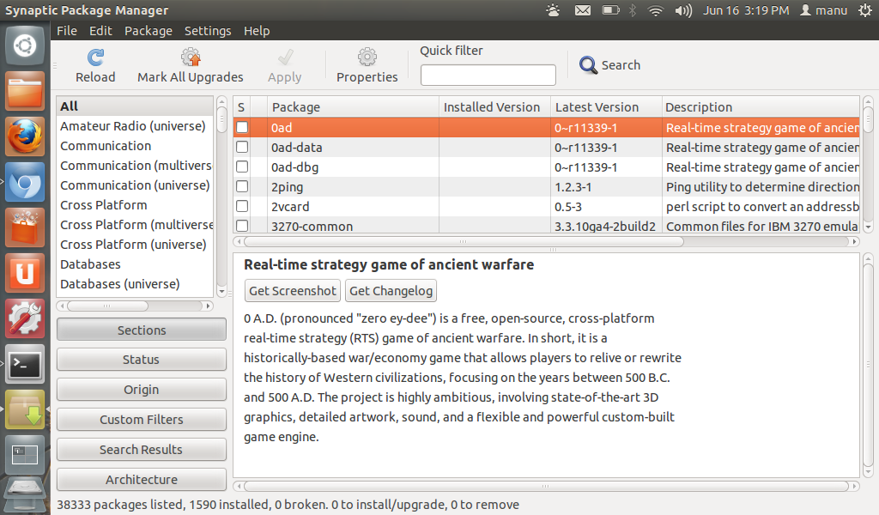879x515 pixels.
Task: Toggle checkbox for 2vcard package
Action: tap(242, 206)
